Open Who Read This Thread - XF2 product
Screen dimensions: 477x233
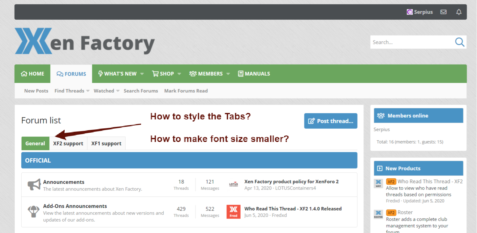(430, 181)
